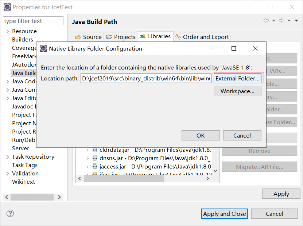
Task: Click the help question mark icon
Action: coord(10,214)
